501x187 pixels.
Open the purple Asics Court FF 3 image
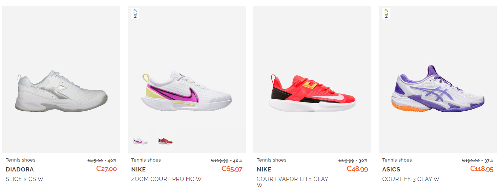point(438,79)
